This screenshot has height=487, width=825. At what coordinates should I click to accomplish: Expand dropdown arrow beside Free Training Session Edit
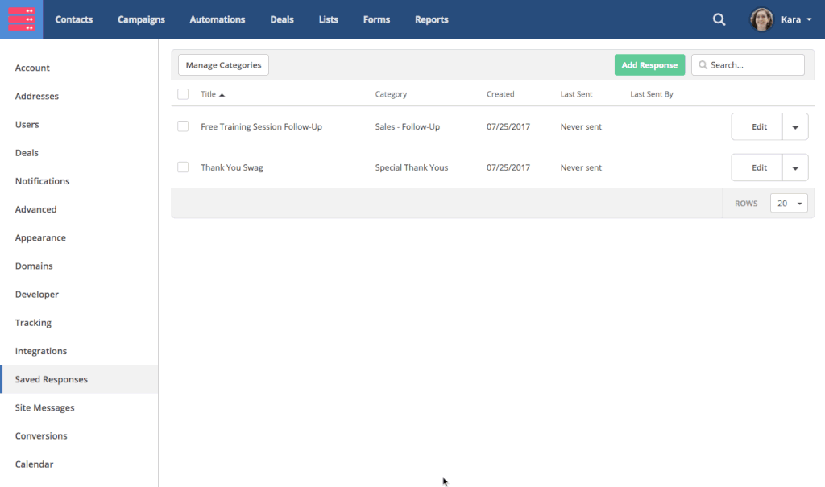pos(795,127)
